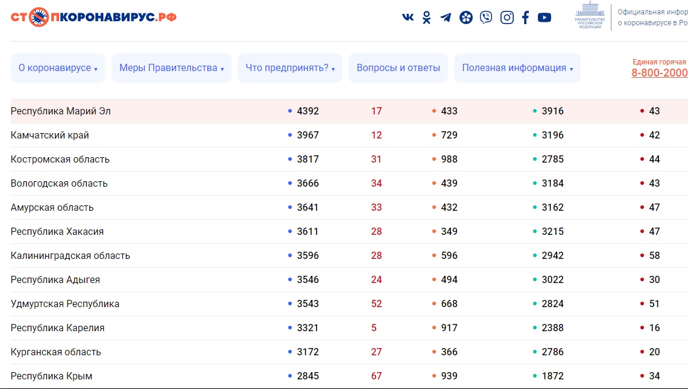The image size is (688, 389).
Task: Click the Russian Government emblem logo
Action: tap(589, 16)
